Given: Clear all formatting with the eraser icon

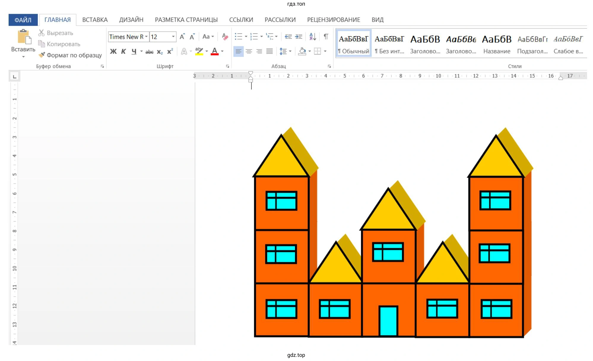Looking at the screenshot, I should tap(225, 36).
